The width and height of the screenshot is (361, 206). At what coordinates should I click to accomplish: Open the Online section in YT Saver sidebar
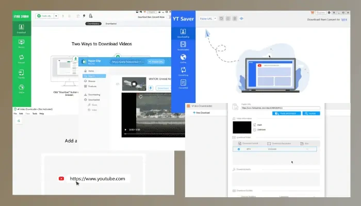coord(183,59)
